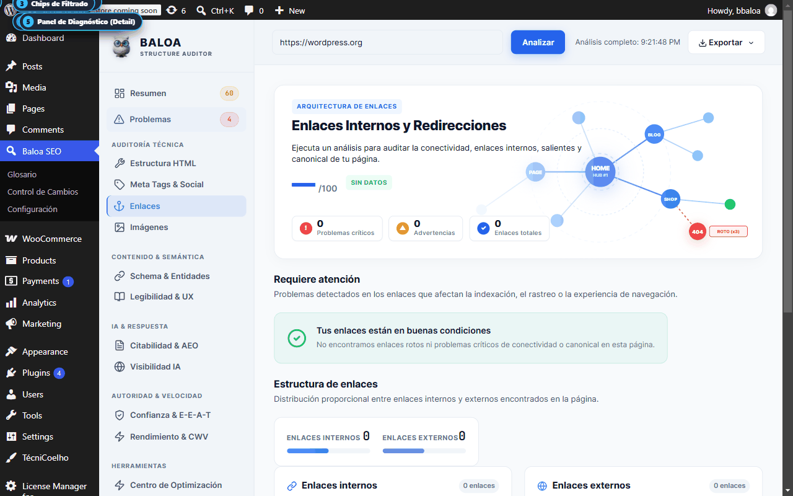
Task: Click the URL input with wordpress.org
Action: pyautogui.click(x=387, y=42)
